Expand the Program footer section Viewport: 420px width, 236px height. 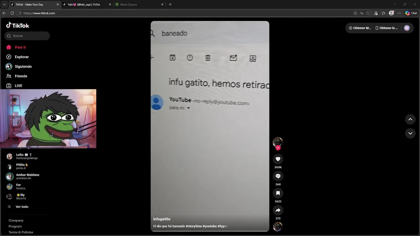(x=15, y=226)
